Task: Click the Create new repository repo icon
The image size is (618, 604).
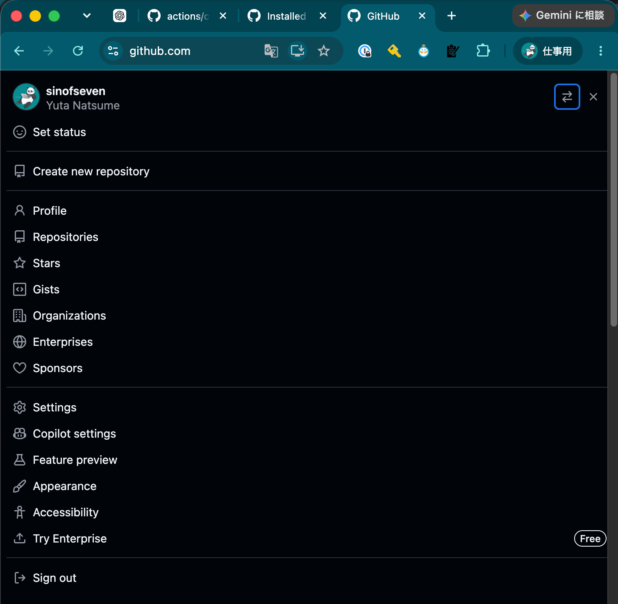Action: pyautogui.click(x=20, y=171)
